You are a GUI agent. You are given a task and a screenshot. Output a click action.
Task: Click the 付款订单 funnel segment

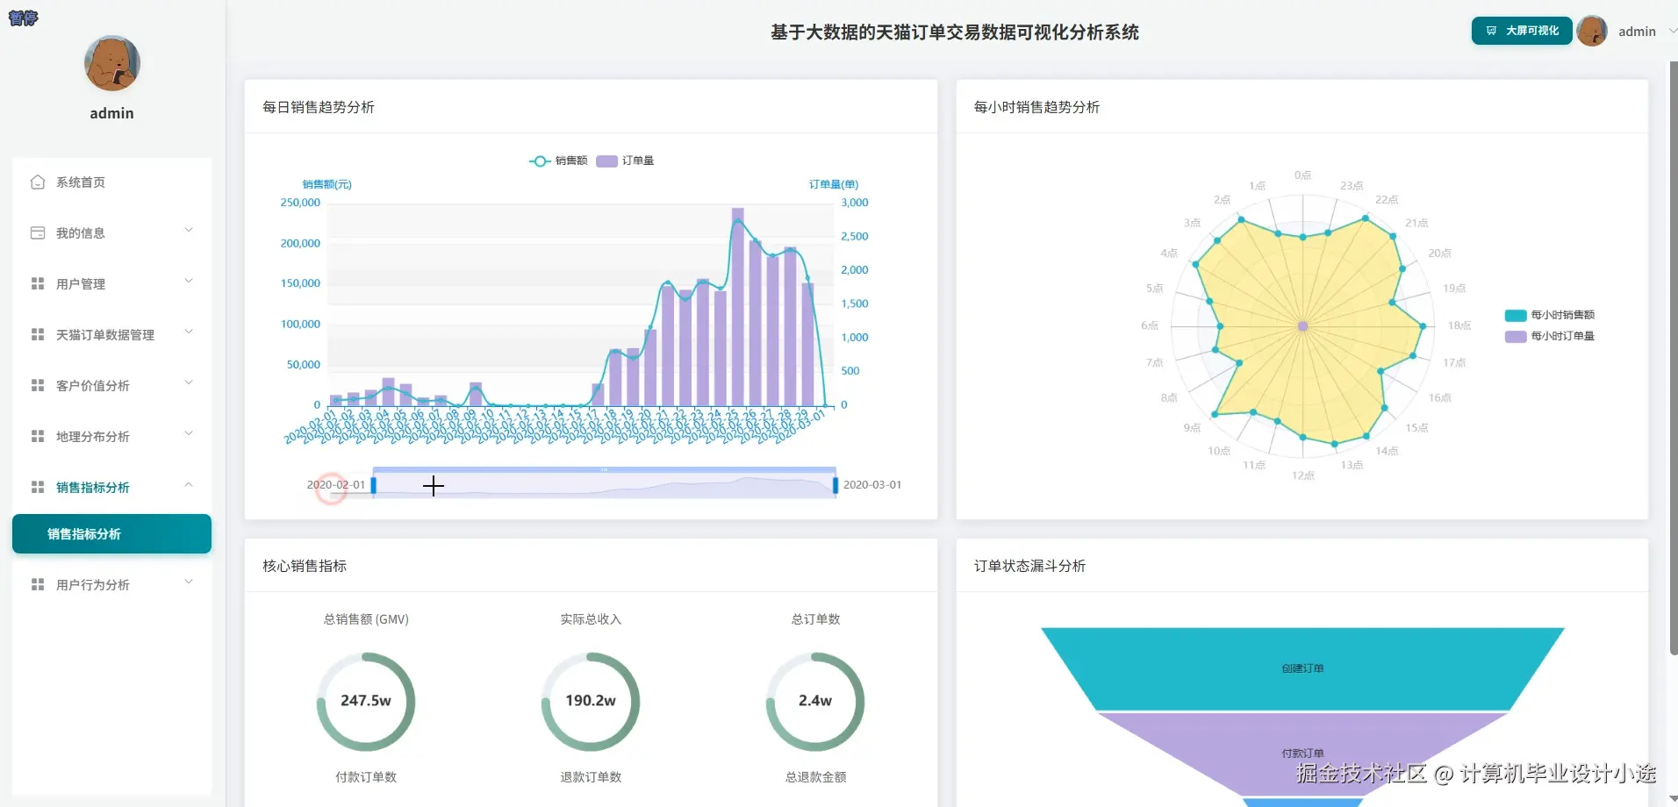click(1302, 753)
